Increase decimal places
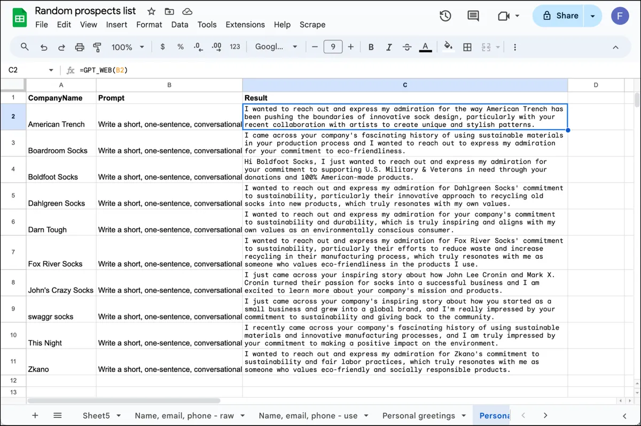 [x=216, y=47]
